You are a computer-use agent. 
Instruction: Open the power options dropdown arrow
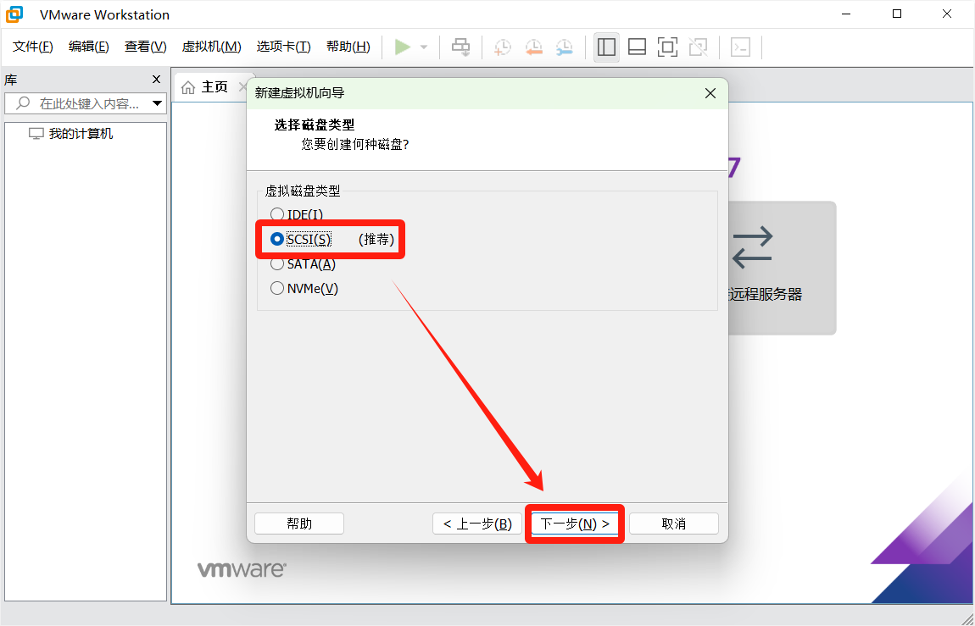424,47
